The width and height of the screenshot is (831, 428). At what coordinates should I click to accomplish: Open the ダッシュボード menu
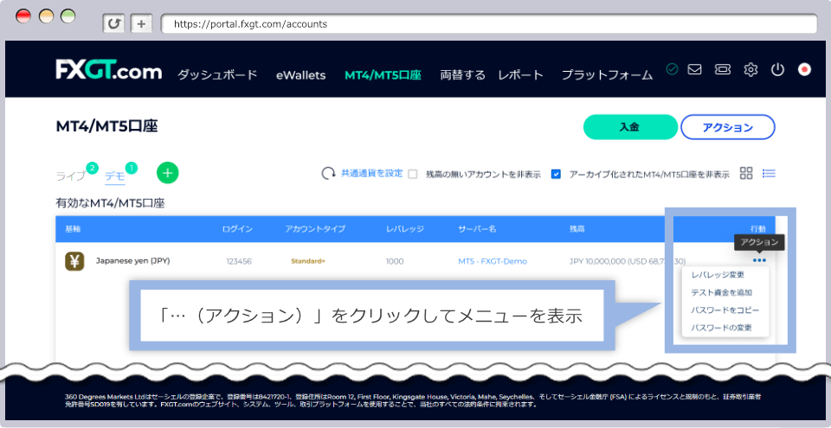[x=217, y=75]
